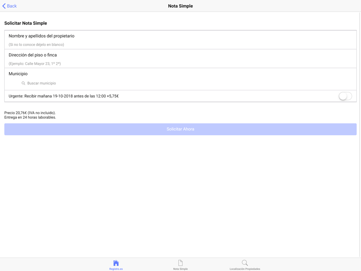Viewport: 361px width, 271px height.
Task: Click the 'Nombre y apellidos del propietario' label
Action: (x=42, y=36)
